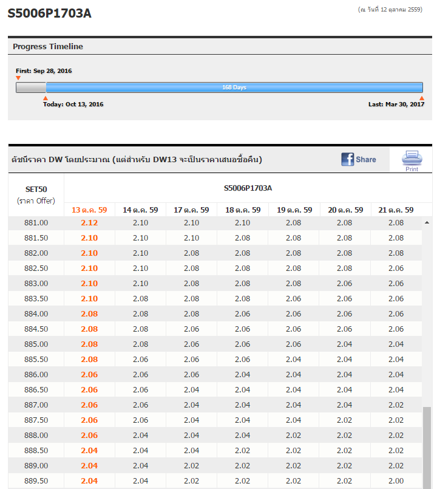437x489 pixels.
Task: Click SET50 value 881.00
Action: click(36, 223)
